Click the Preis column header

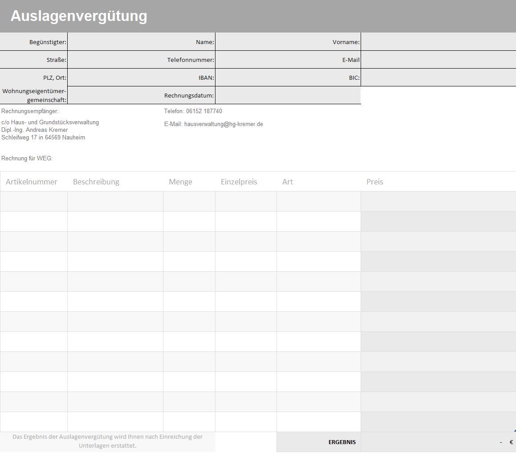pyautogui.click(x=375, y=182)
